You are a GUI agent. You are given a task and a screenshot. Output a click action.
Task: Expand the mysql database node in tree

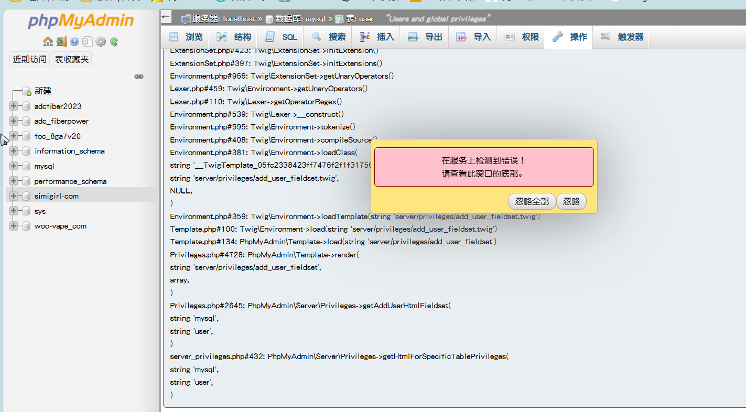14,166
